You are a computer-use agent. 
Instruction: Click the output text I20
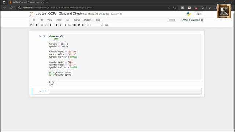tap(51, 85)
